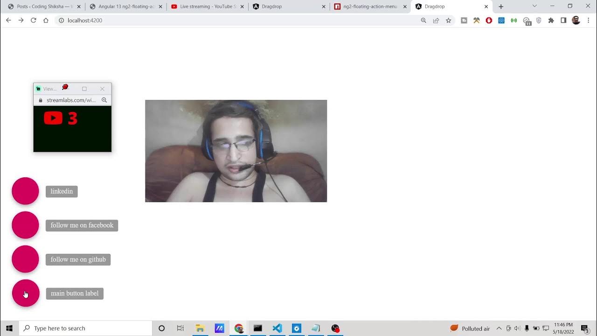Switch to the ng2-floating-action-menu tab
Image resolution: width=597 pixels, height=336 pixels.
point(370,7)
